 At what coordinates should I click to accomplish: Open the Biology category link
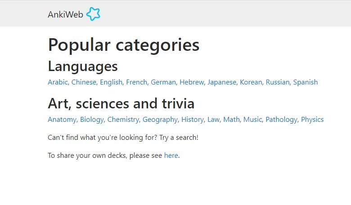tap(92, 120)
